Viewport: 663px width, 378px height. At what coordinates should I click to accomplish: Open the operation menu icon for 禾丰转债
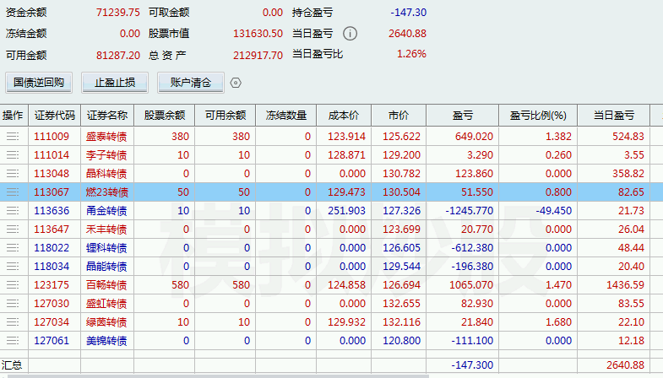coord(13,229)
